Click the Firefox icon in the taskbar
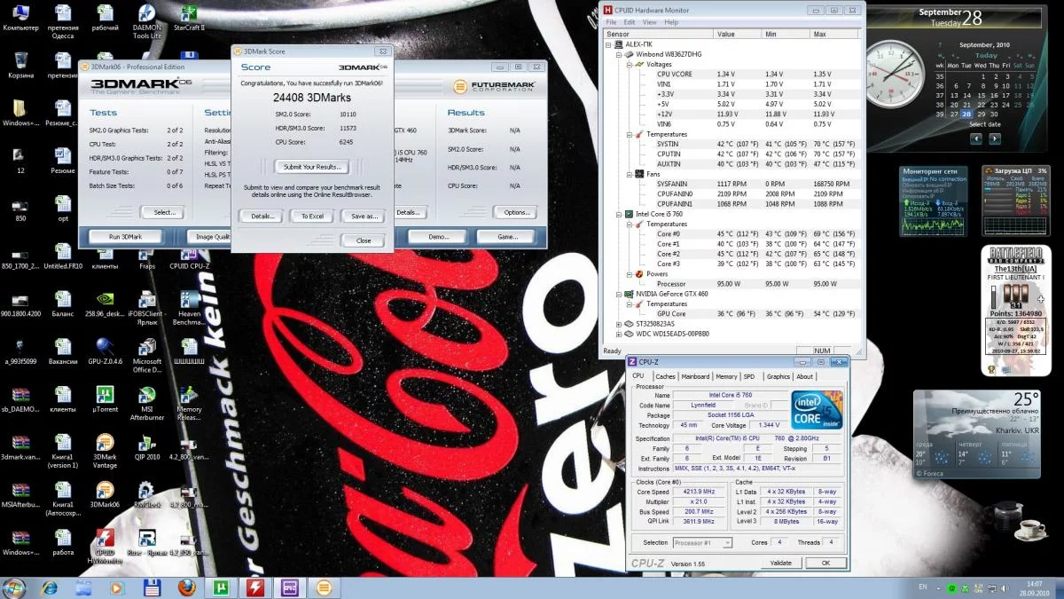 pos(185,587)
